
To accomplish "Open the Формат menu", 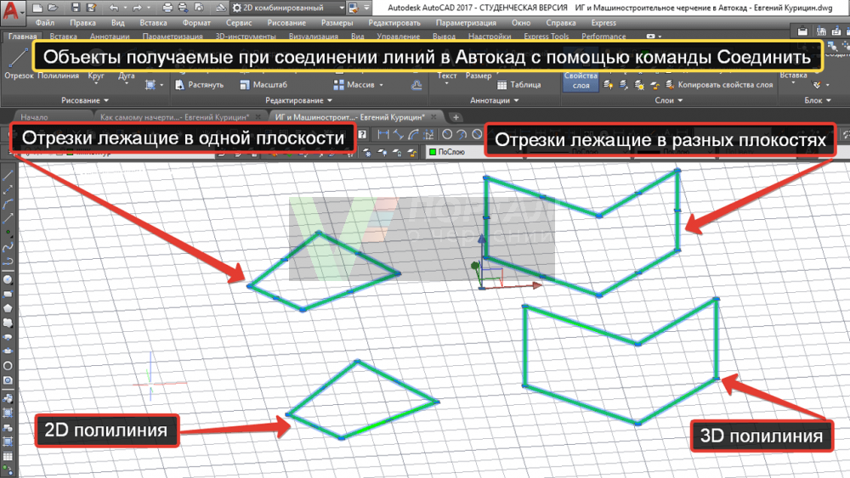I will coord(196,23).
